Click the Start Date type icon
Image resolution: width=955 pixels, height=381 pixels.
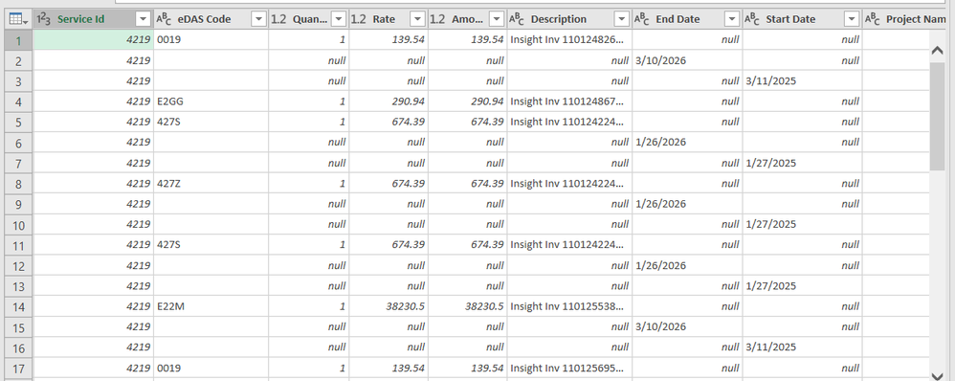[752, 19]
